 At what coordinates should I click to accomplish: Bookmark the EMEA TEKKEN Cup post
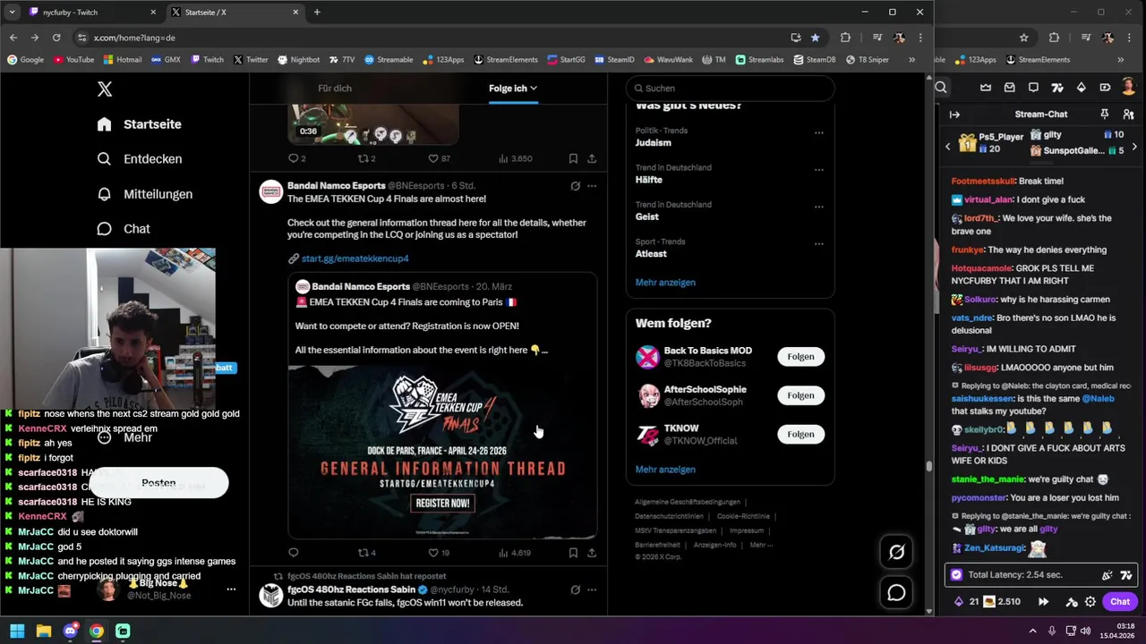point(573,553)
